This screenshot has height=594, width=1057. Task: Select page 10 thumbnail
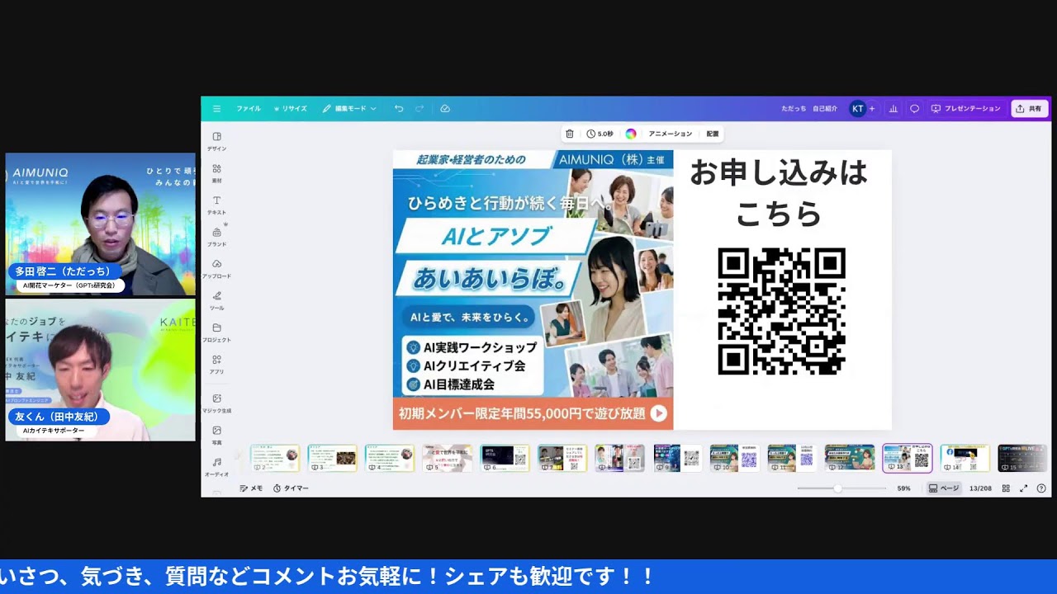(x=734, y=458)
